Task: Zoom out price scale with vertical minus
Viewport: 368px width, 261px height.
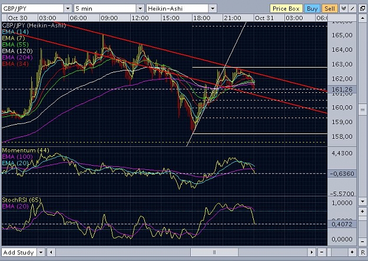Action: tap(362, 241)
